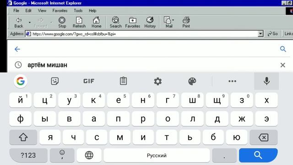Image resolution: width=293 pixels, height=165 pixels.
Task: Tap the Русский space bar
Action: 157,155
